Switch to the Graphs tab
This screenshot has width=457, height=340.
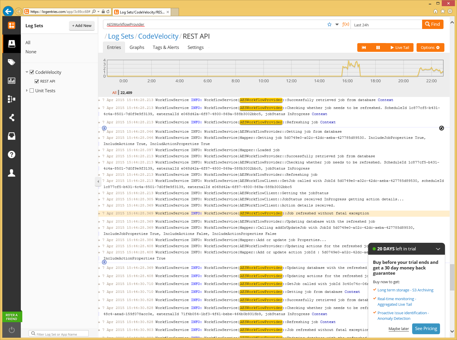pyautogui.click(x=137, y=47)
